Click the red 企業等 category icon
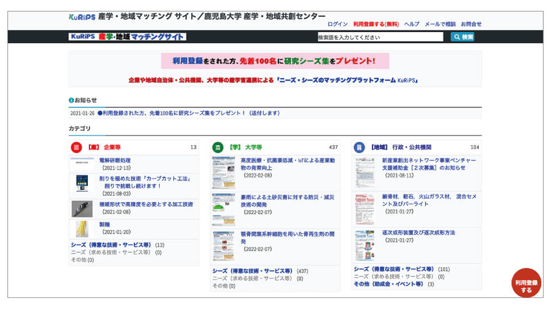This screenshot has height=310, width=551. pos(76,148)
